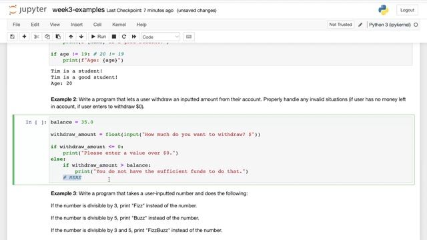Click the In [ ]: cell prompt

tap(36, 122)
